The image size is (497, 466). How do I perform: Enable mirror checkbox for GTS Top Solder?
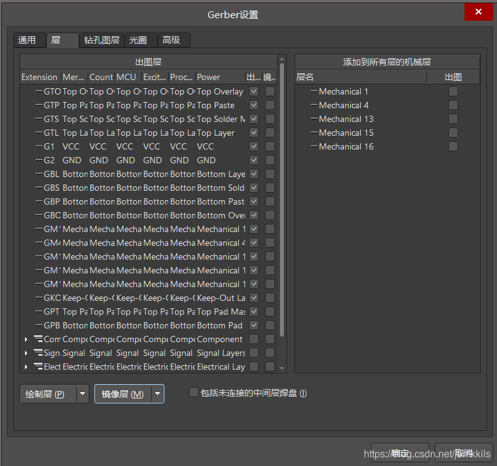point(270,119)
